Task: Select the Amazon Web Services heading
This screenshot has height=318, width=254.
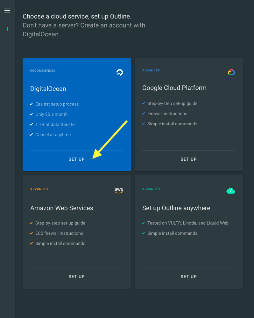Action: pyautogui.click(x=62, y=208)
